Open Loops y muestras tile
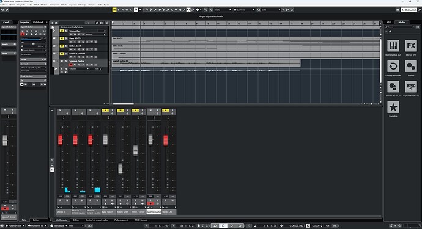Image resolution: width=422 pixels, height=229 pixels. click(x=393, y=66)
